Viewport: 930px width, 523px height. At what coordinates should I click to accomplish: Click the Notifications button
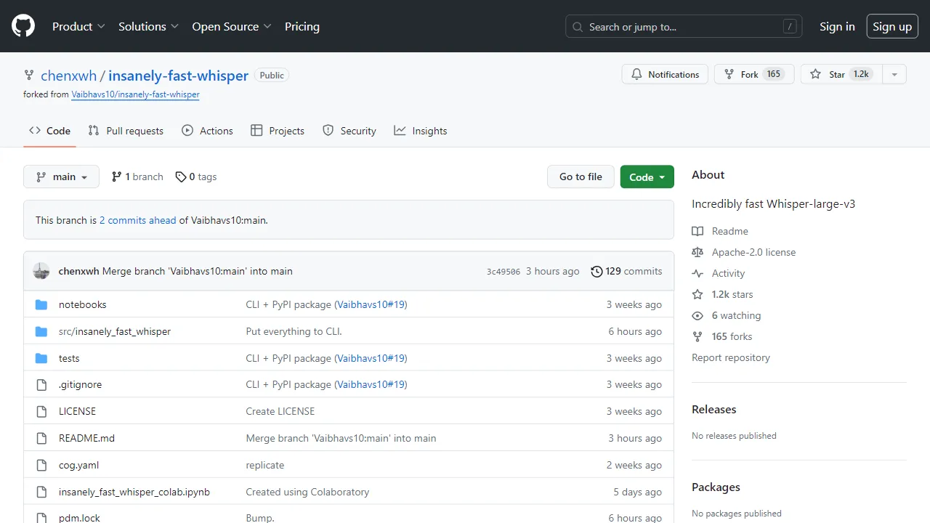665,74
